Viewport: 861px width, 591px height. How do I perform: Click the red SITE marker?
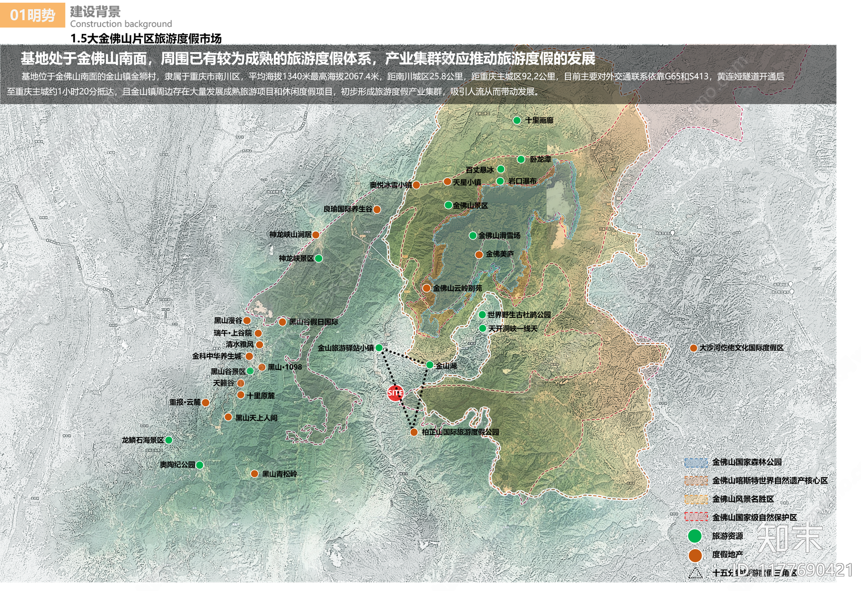pos(395,393)
